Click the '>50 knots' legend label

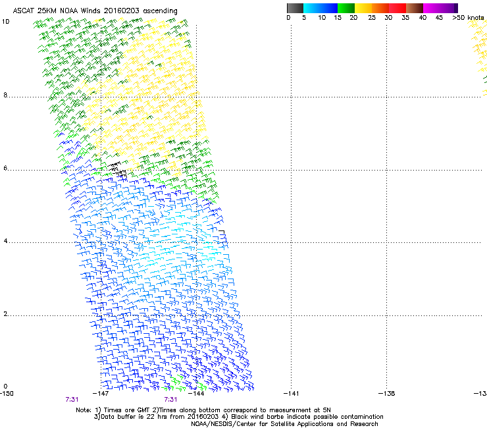click(468, 18)
